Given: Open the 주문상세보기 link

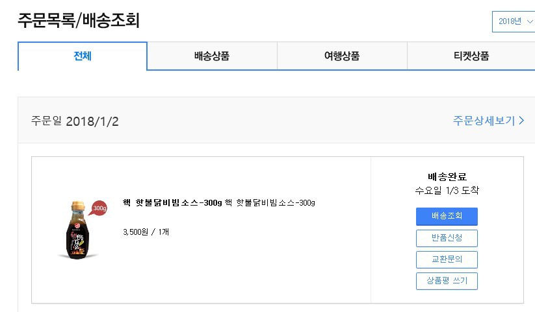Looking at the screenshot, I should coord(484,121).
